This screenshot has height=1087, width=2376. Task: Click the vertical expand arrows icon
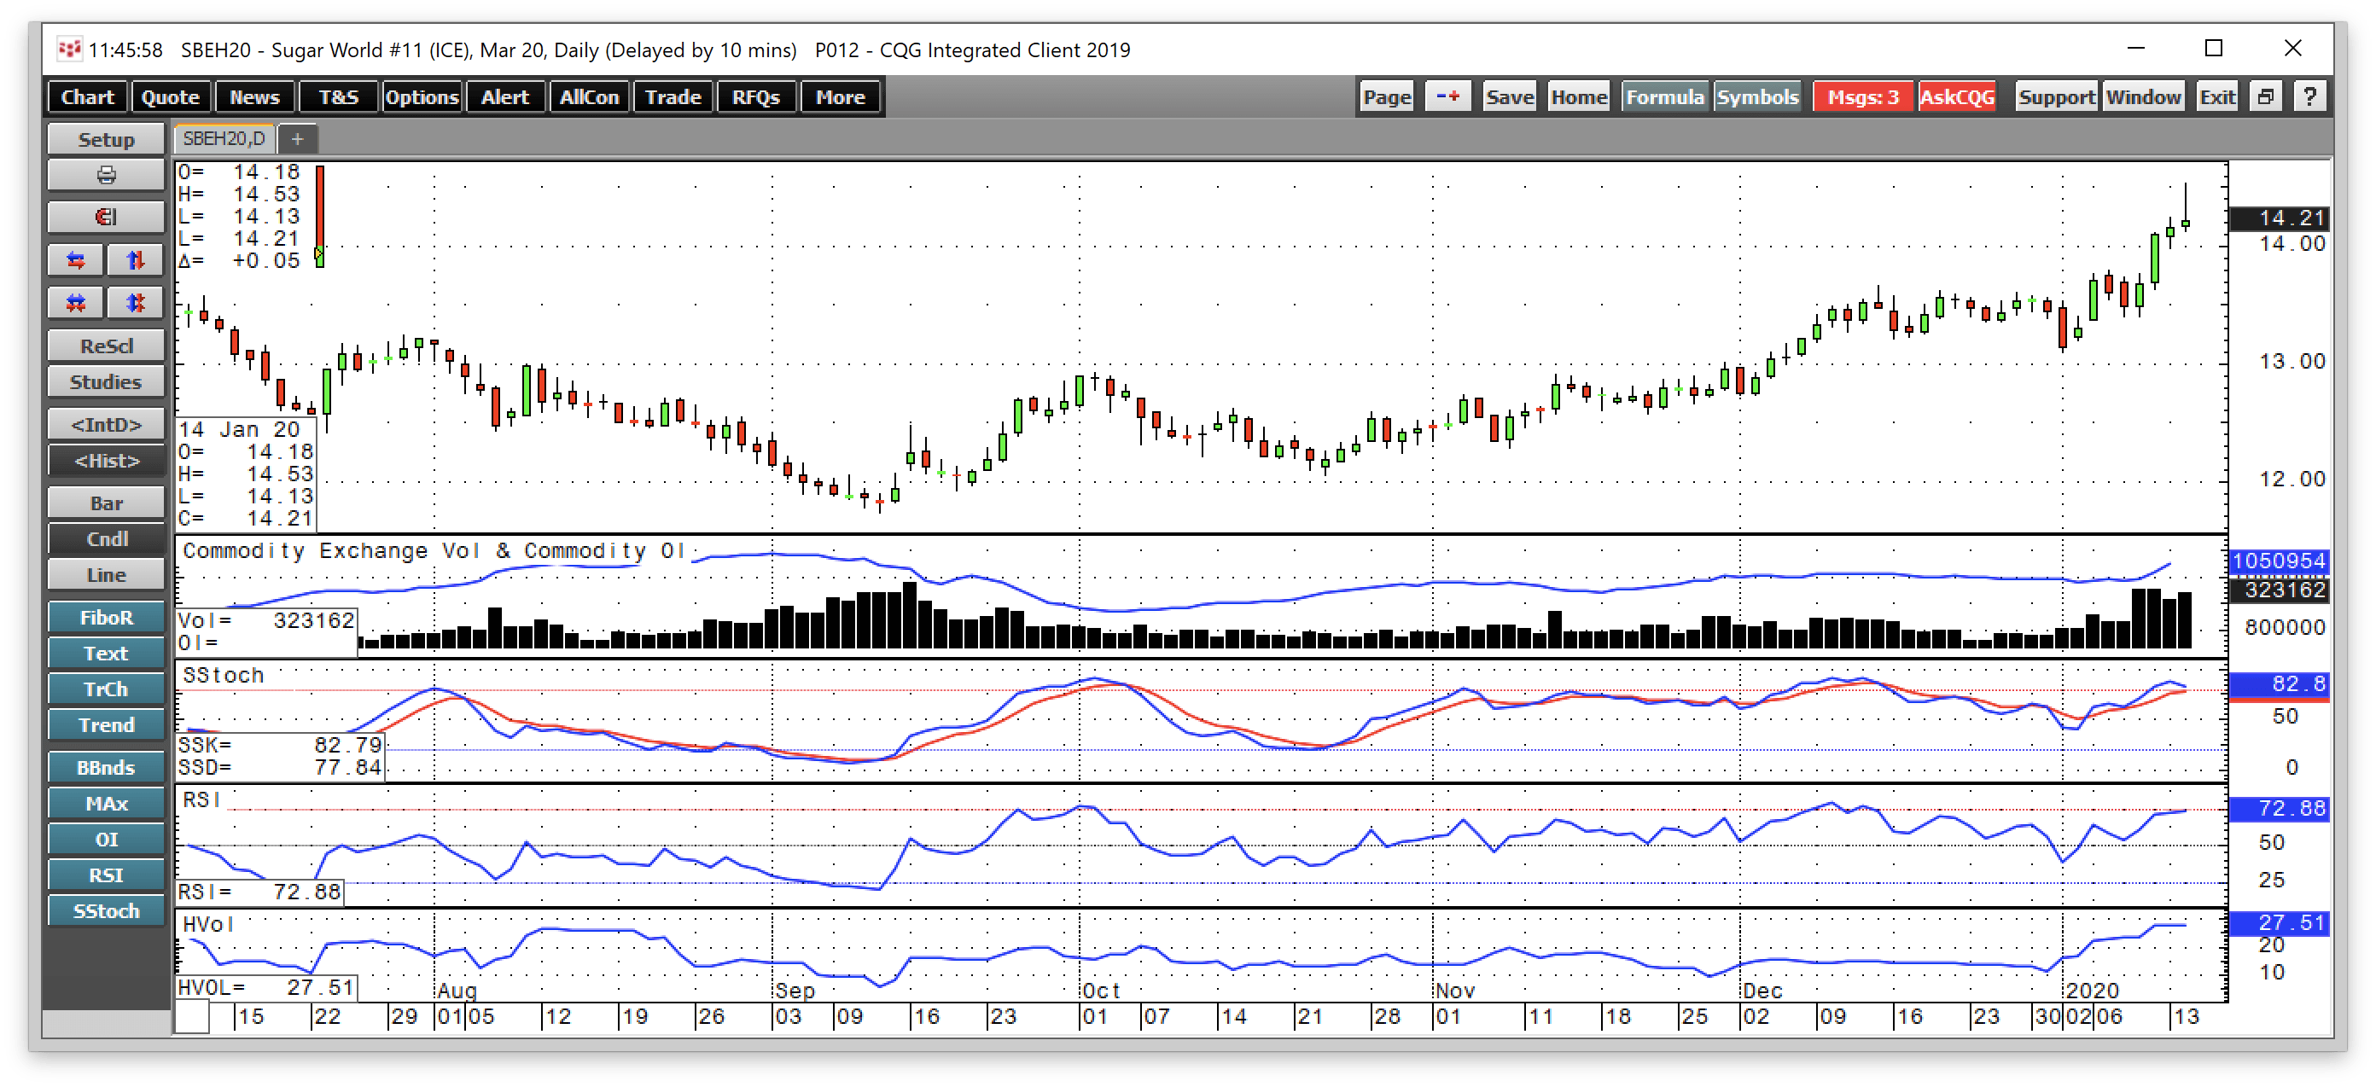point(136,260)
